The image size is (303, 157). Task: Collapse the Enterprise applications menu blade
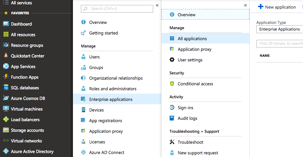(245, 5)
